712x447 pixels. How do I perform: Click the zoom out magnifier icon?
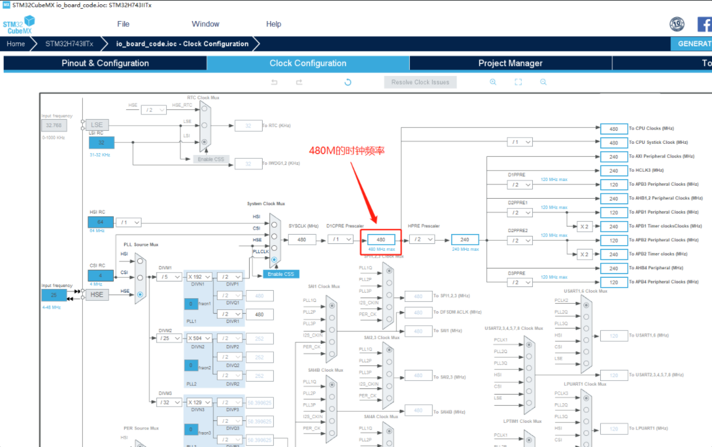(x=543, y=81)
